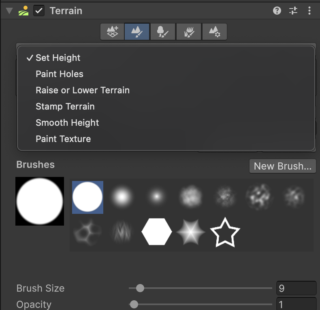Select the Paint Trees tool
The image size is (320, 310).
pos(162,32)
